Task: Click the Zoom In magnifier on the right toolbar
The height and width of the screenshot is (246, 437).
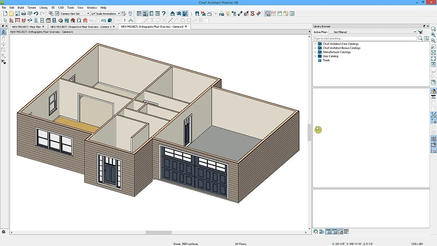Action: (434, 35)
